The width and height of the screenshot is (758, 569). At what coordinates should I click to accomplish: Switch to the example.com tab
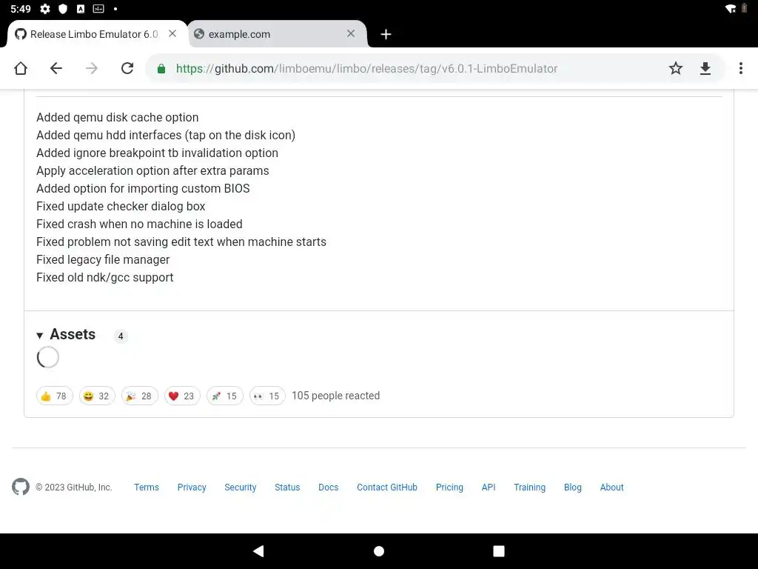pos(278,34)
